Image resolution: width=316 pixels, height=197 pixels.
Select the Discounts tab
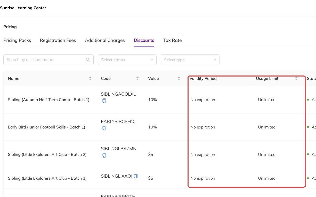click(x=144, y=40)
